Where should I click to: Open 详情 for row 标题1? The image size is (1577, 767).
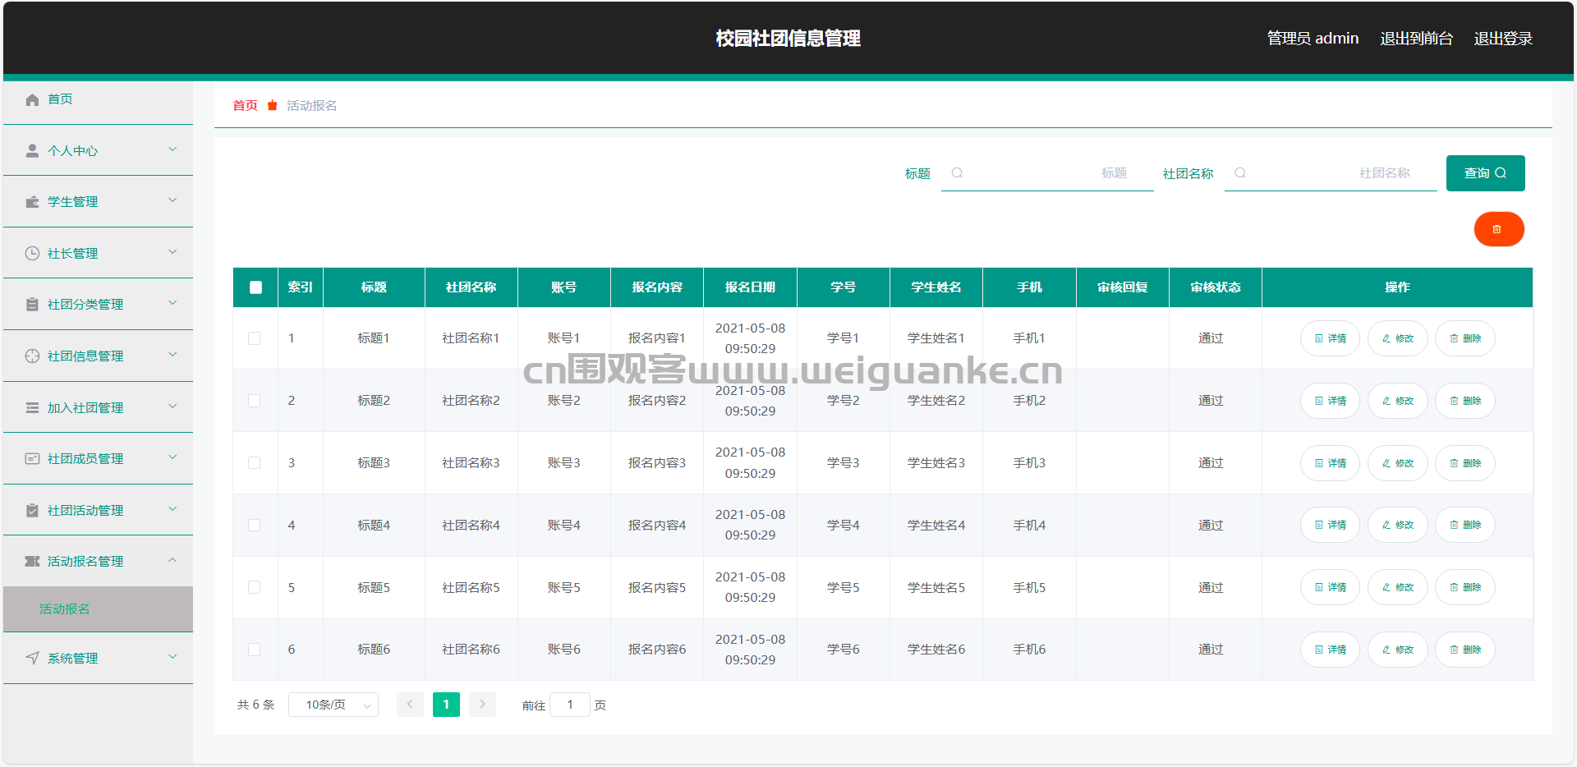pos(1331,338)
